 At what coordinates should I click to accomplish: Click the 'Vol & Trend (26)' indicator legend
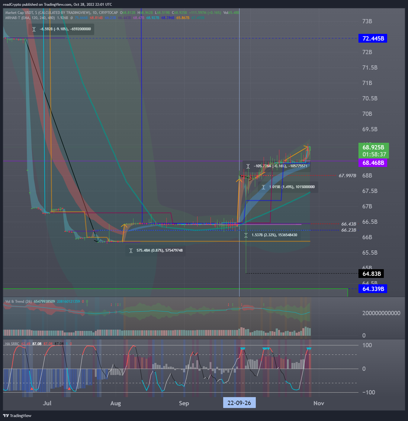(x=18, y=302)
